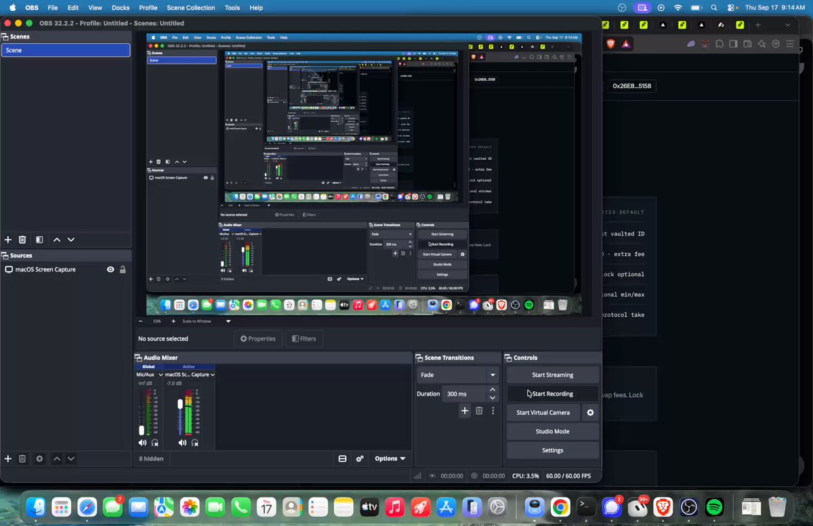Open the Fade transition dropdown
The image size is (813, 526).
click(x=458, y=374)
